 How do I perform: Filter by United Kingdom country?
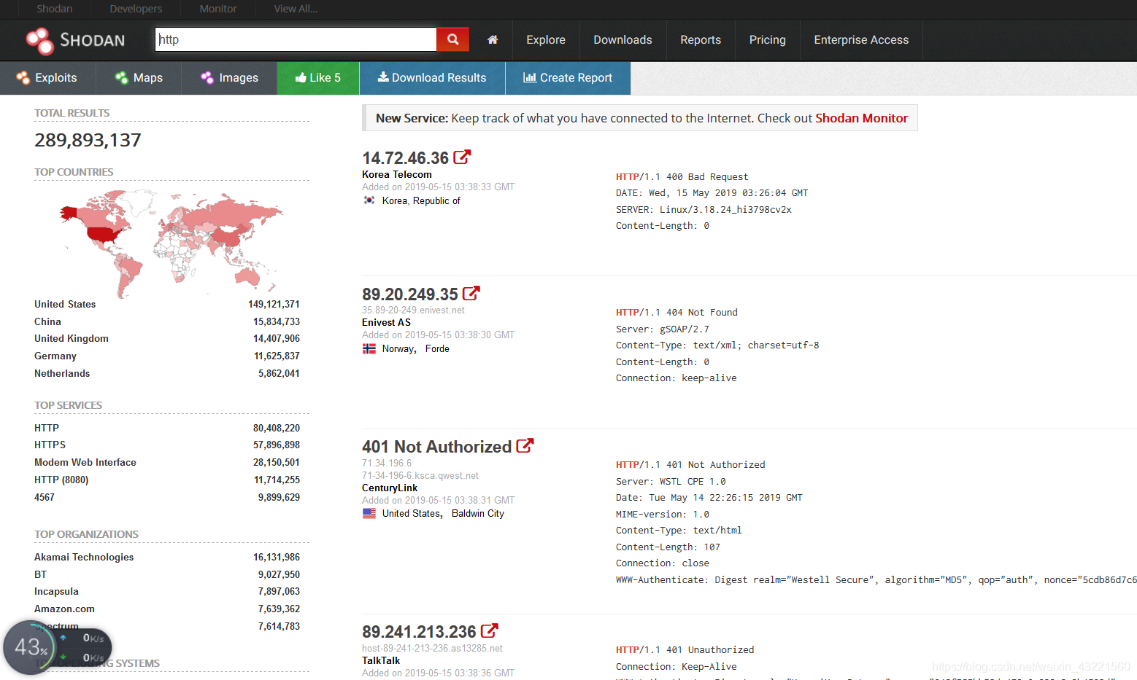coord(72,338)
